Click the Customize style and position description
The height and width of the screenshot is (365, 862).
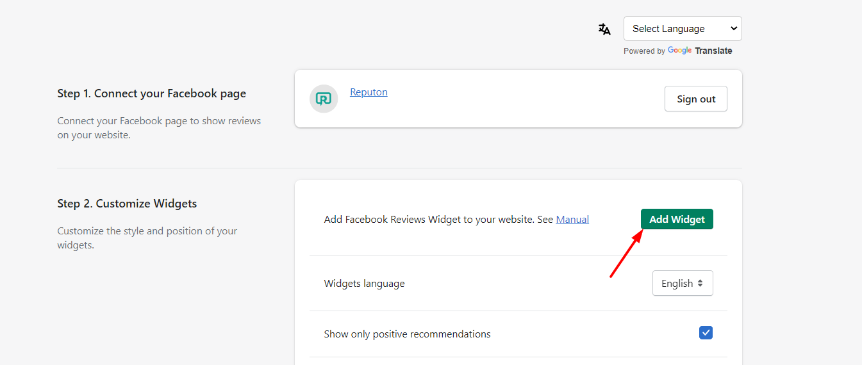(147, 238)
